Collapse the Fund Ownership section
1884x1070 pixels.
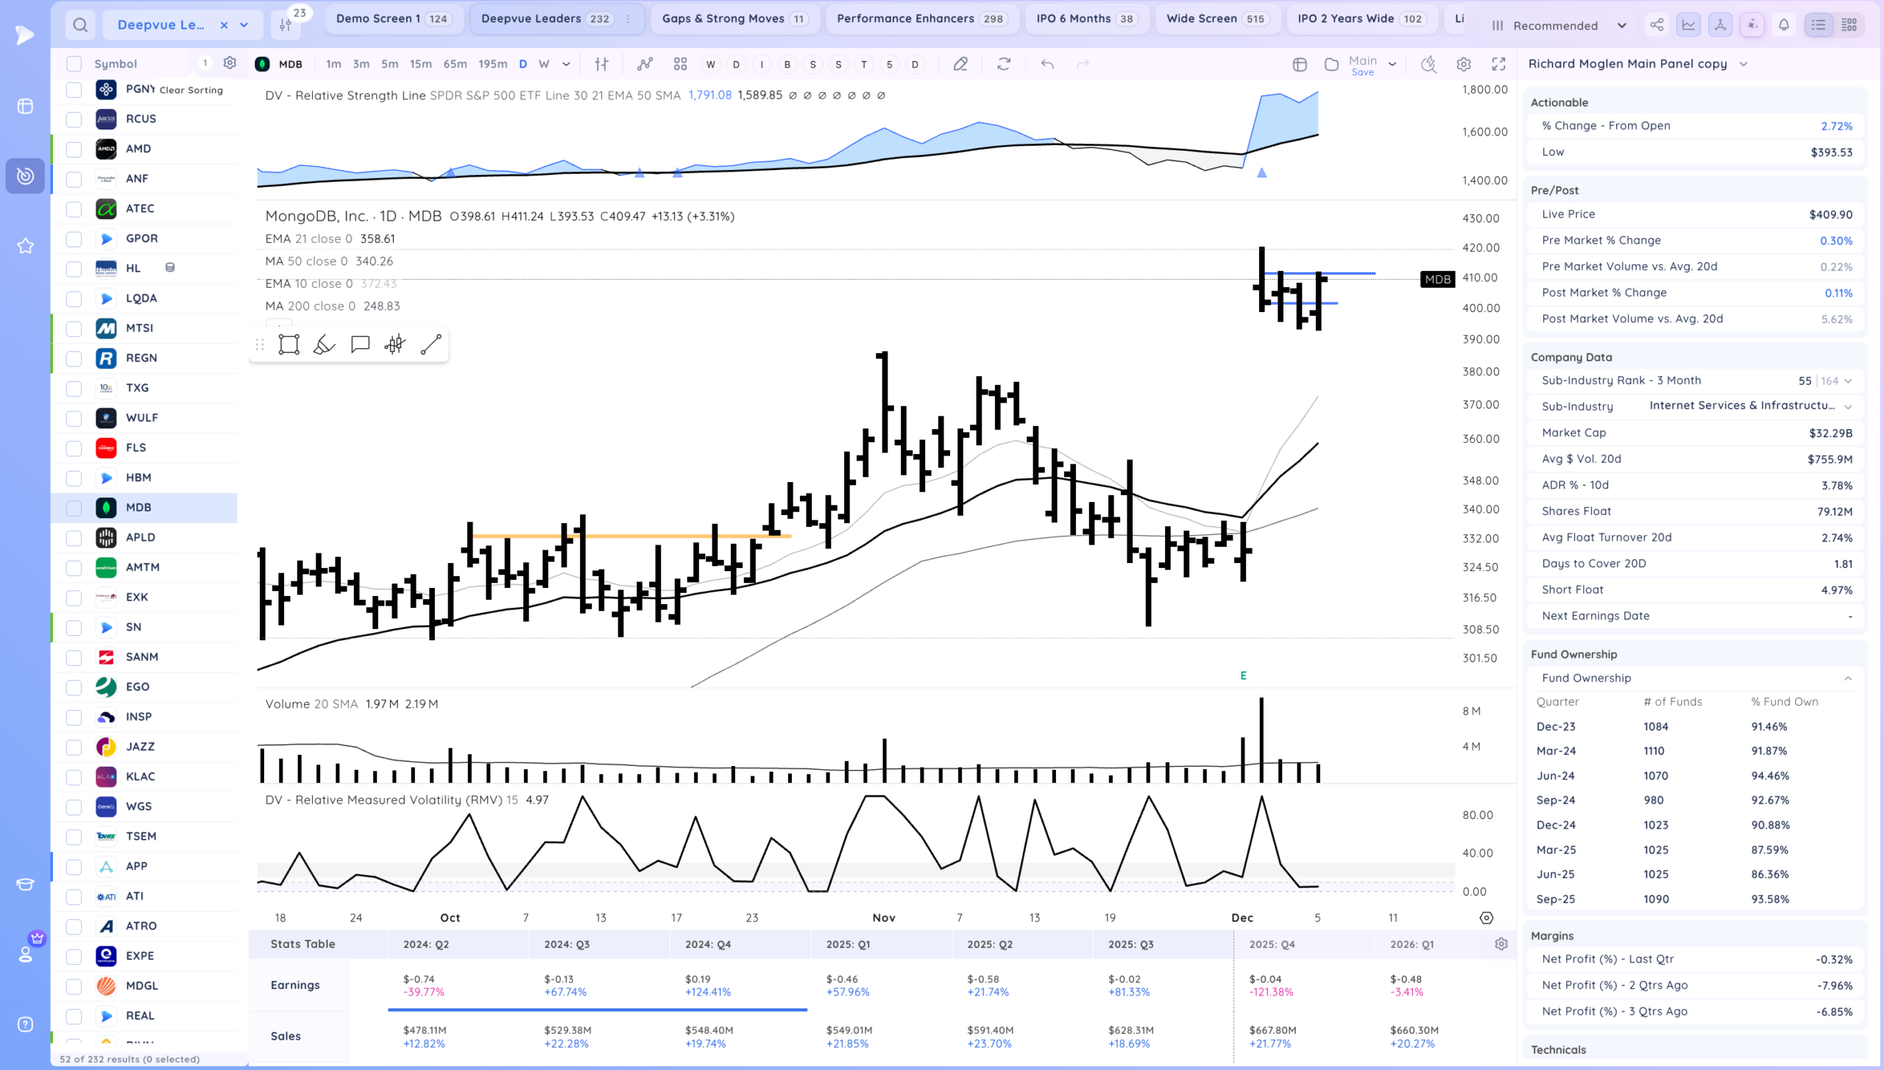1848,679
